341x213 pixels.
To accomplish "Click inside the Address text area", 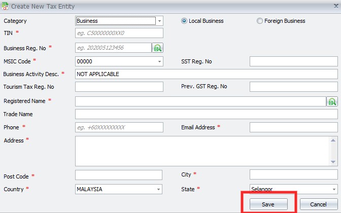I will click(x=206, y=150).
